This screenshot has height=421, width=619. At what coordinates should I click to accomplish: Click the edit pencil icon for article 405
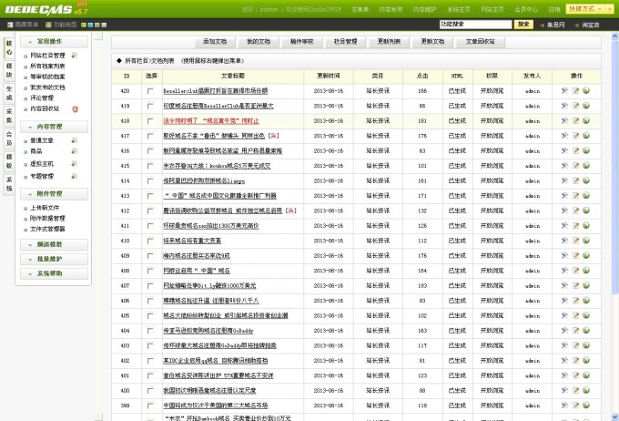pyautogui.click(x=575, y=315)
